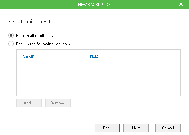Go Back to the previous wizard step

[107, 128]
